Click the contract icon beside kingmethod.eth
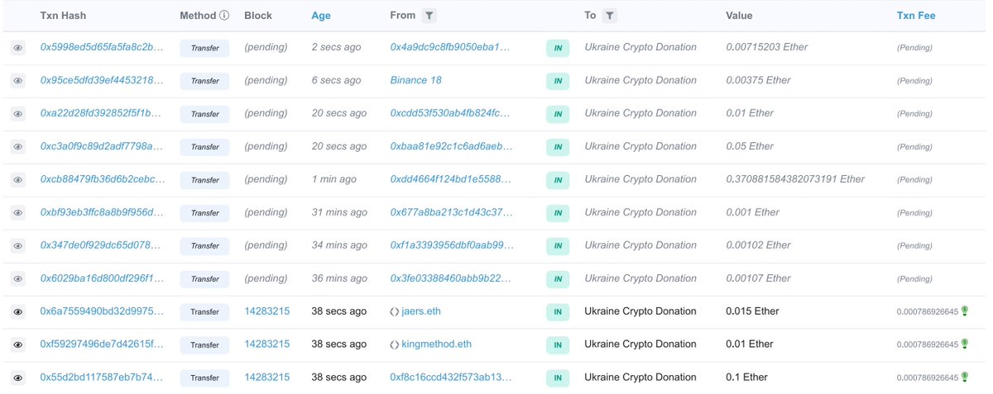 pos(395,344)
